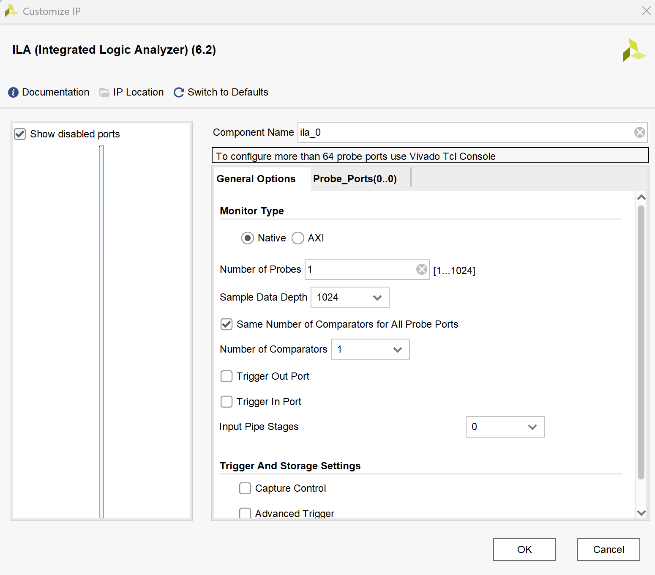Click the Trigger And Storage Settings heading
655x575 pixels.
[290, 466]
